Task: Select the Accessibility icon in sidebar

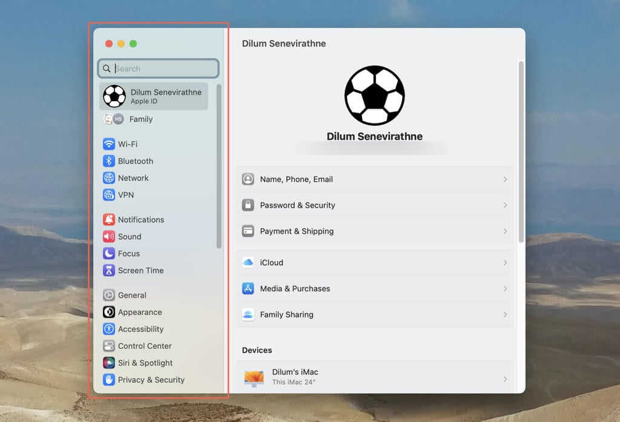Action: coord(109,329)
